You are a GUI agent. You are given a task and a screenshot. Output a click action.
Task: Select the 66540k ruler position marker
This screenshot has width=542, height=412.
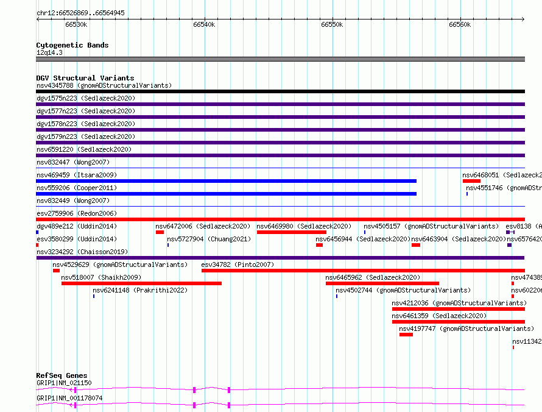[x=204, y=24]
